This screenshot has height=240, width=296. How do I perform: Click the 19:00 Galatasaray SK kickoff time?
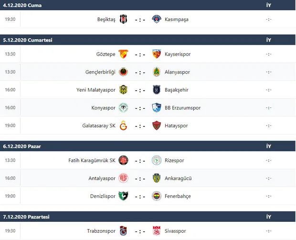click(10, 125)
